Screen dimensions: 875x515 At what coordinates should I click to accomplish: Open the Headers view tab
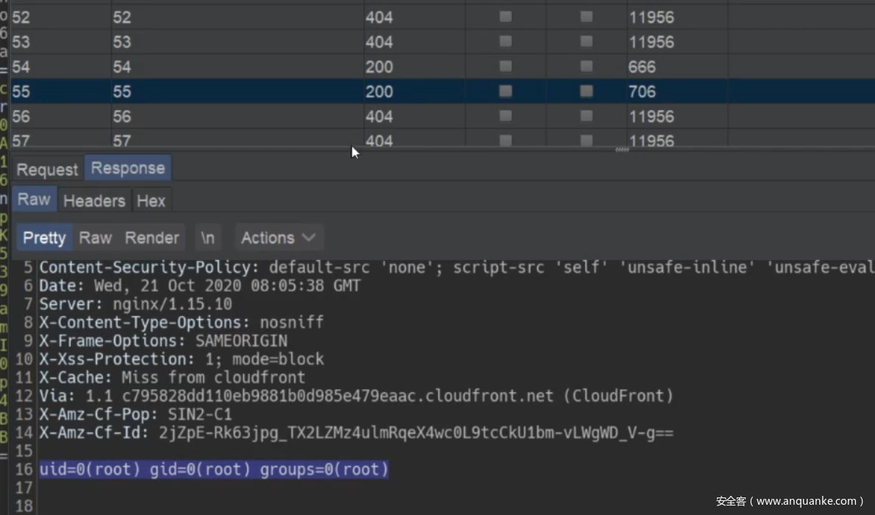[x=94, y=201]
